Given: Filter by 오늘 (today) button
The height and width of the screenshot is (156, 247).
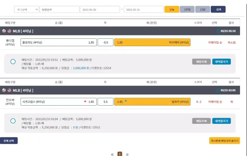Looking at the screenshot, I should click(x=172, y=9).
